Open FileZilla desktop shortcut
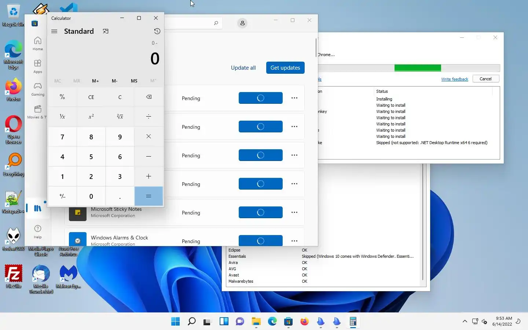This screenshot has width=528, height=330. (x=14, y=276)
